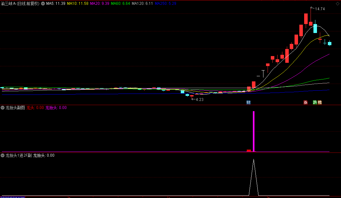The width and height of the screenshot is (341, 198).
Task: Click the white signal peak in 龙抬头1进2F副
Action: click(254, 177)
